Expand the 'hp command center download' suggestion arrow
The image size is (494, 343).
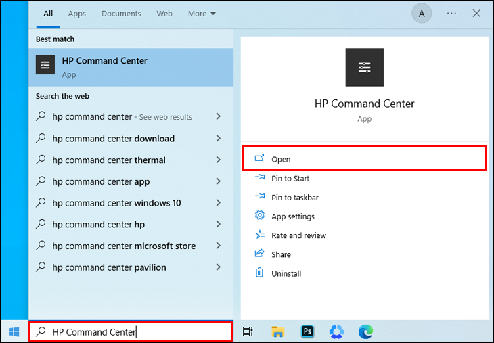tap(218, 139)
